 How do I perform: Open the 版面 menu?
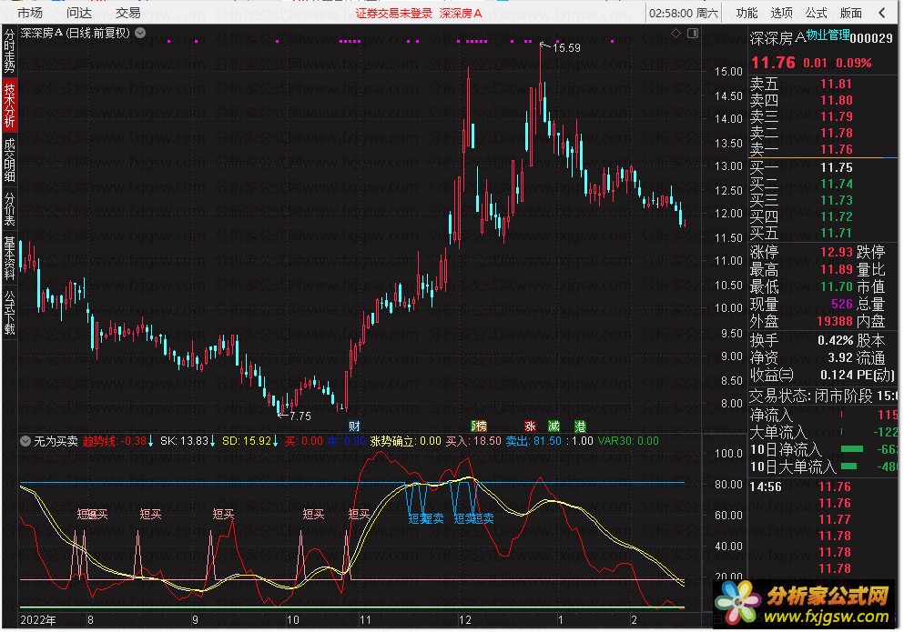tap(850, 13)
